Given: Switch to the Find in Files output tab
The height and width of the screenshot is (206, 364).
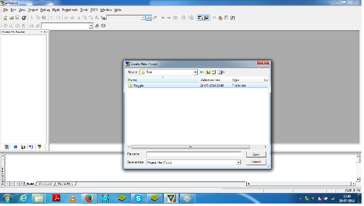Looking at the screenshot, I should point(65,184).
